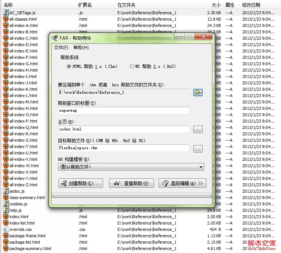Click the Firefox icon of all-index-M.html
This screenshot has width=281, height=253.
coord(6,102)
